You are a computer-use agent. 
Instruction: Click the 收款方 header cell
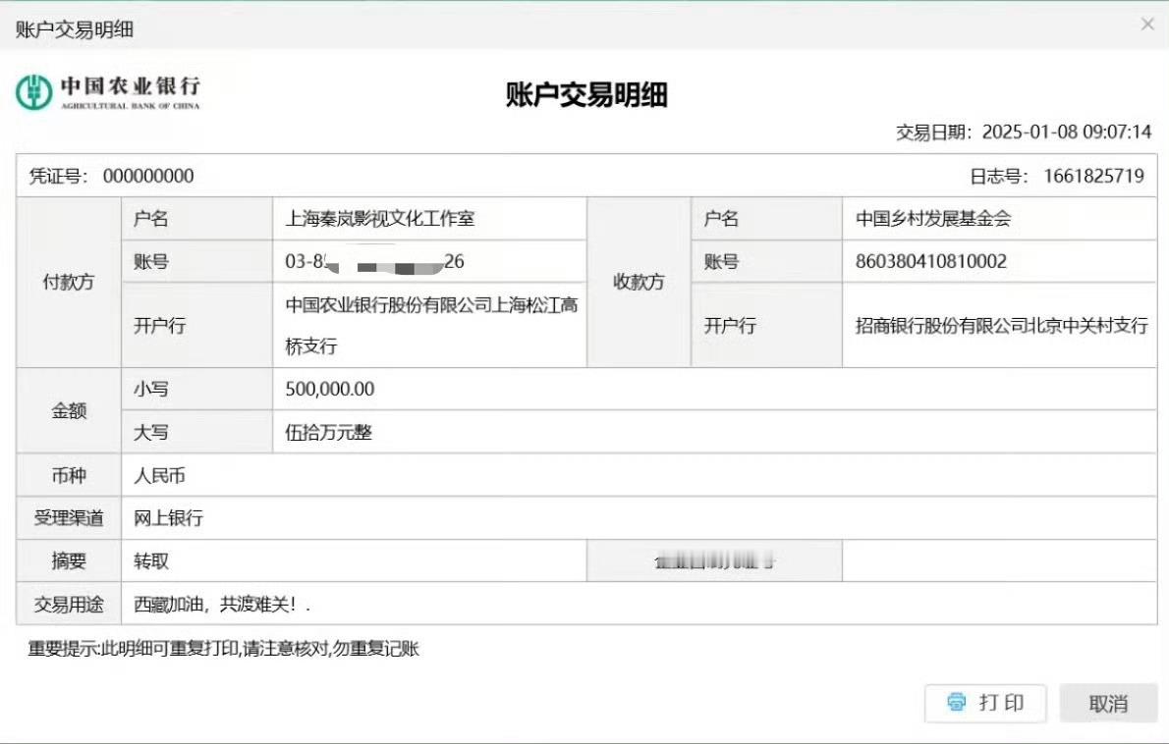pos(639,283)
